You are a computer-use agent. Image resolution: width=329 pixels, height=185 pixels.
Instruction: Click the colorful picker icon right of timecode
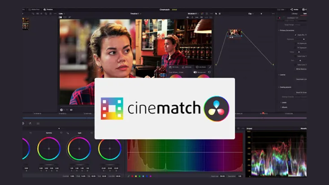tap(202, 13)
